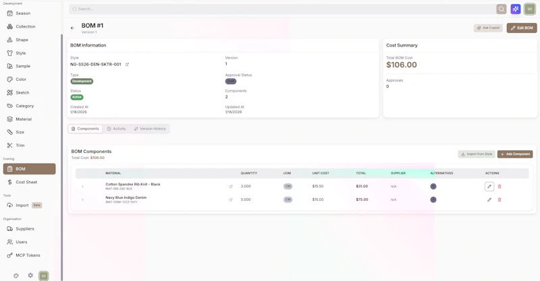
Task: Open the Version History tab
Action: (x=150, y=129)
